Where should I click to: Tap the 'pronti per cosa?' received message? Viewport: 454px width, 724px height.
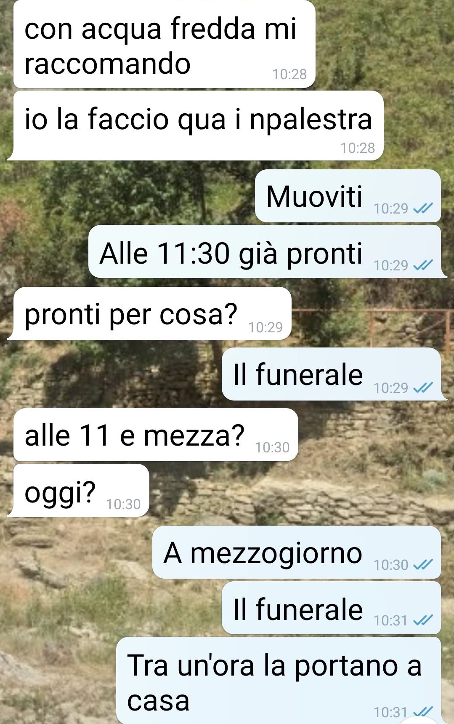(x=152, y=313)
